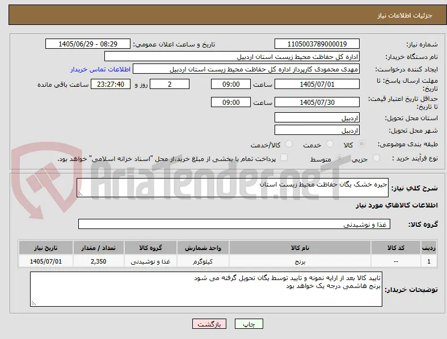Click the response deadline date 1405/07/01 field
Image resolution: width=447 pixels, height=339 pixels.
pos(317,84)
